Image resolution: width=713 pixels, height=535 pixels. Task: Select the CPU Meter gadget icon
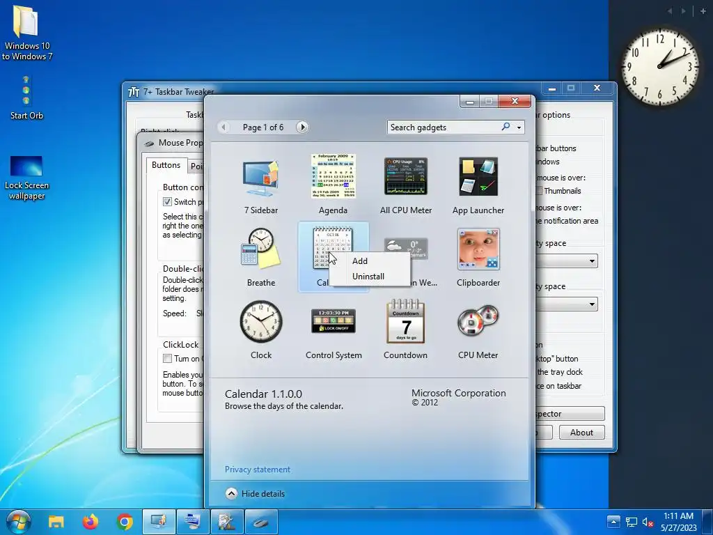click(478, 320)
